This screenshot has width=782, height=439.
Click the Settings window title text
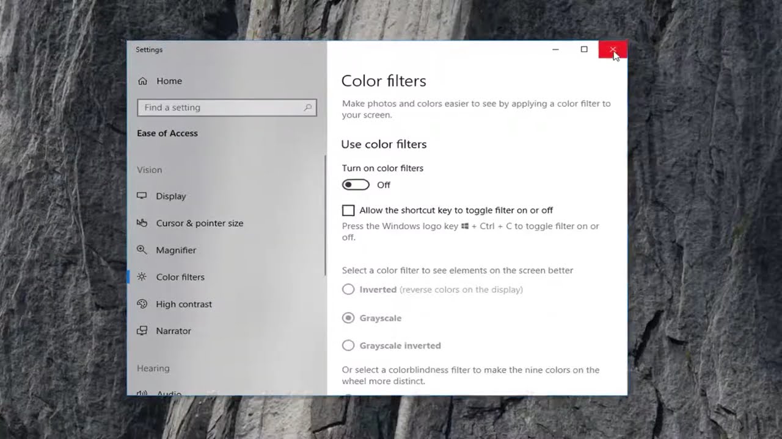tap(149, 49)
